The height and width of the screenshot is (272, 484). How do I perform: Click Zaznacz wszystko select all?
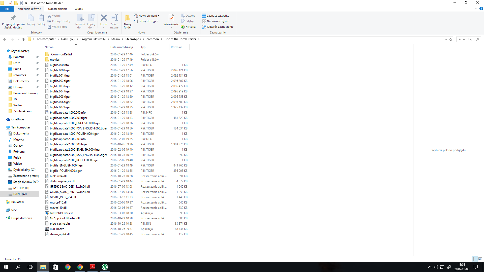tap(216, 16)
